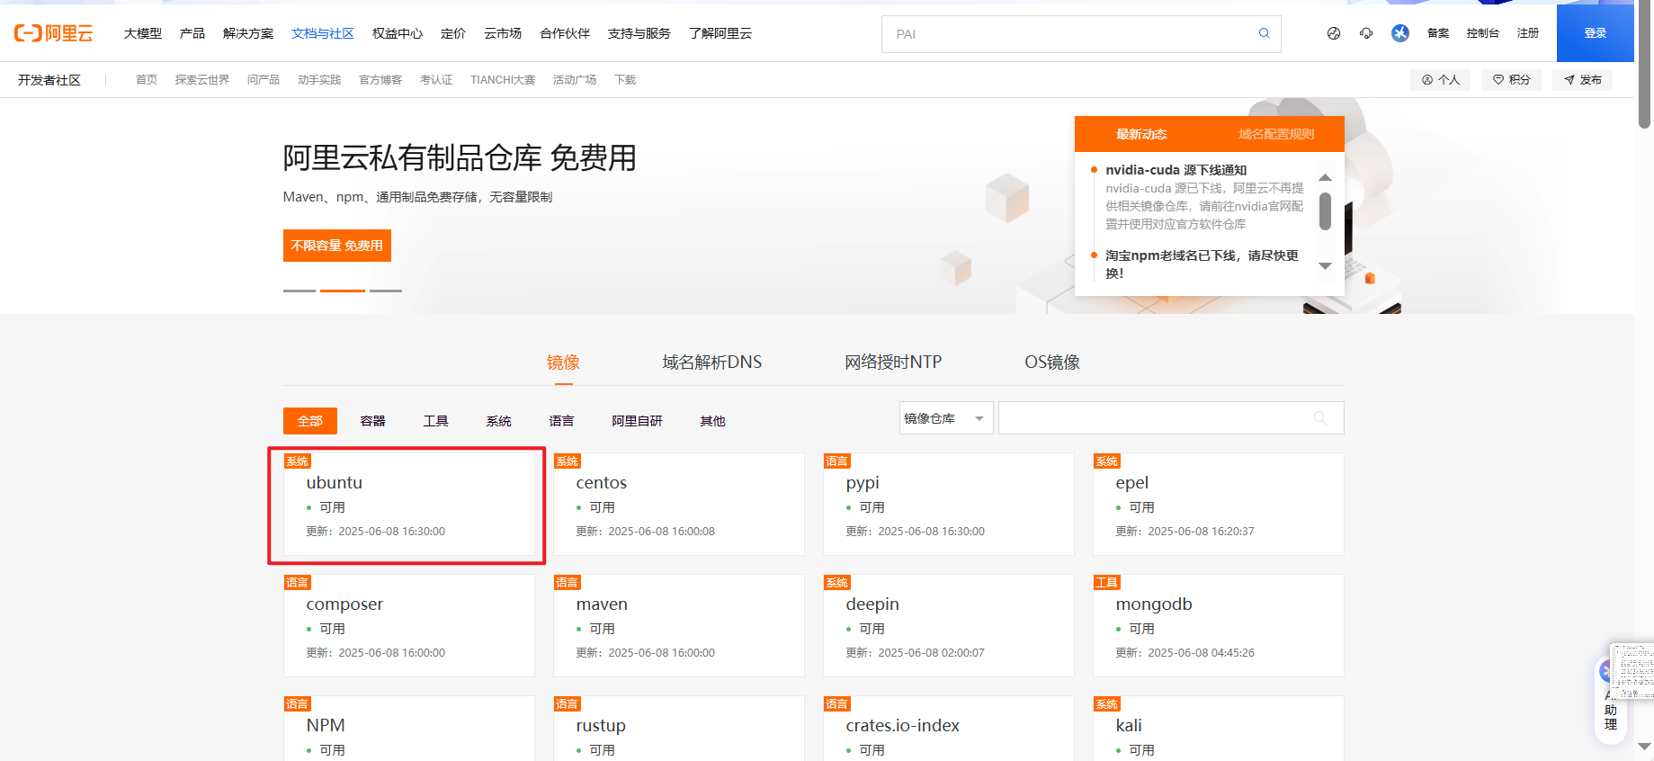Open maven mirror card
Screen dimensions: 1654x761
pos(679,626)
